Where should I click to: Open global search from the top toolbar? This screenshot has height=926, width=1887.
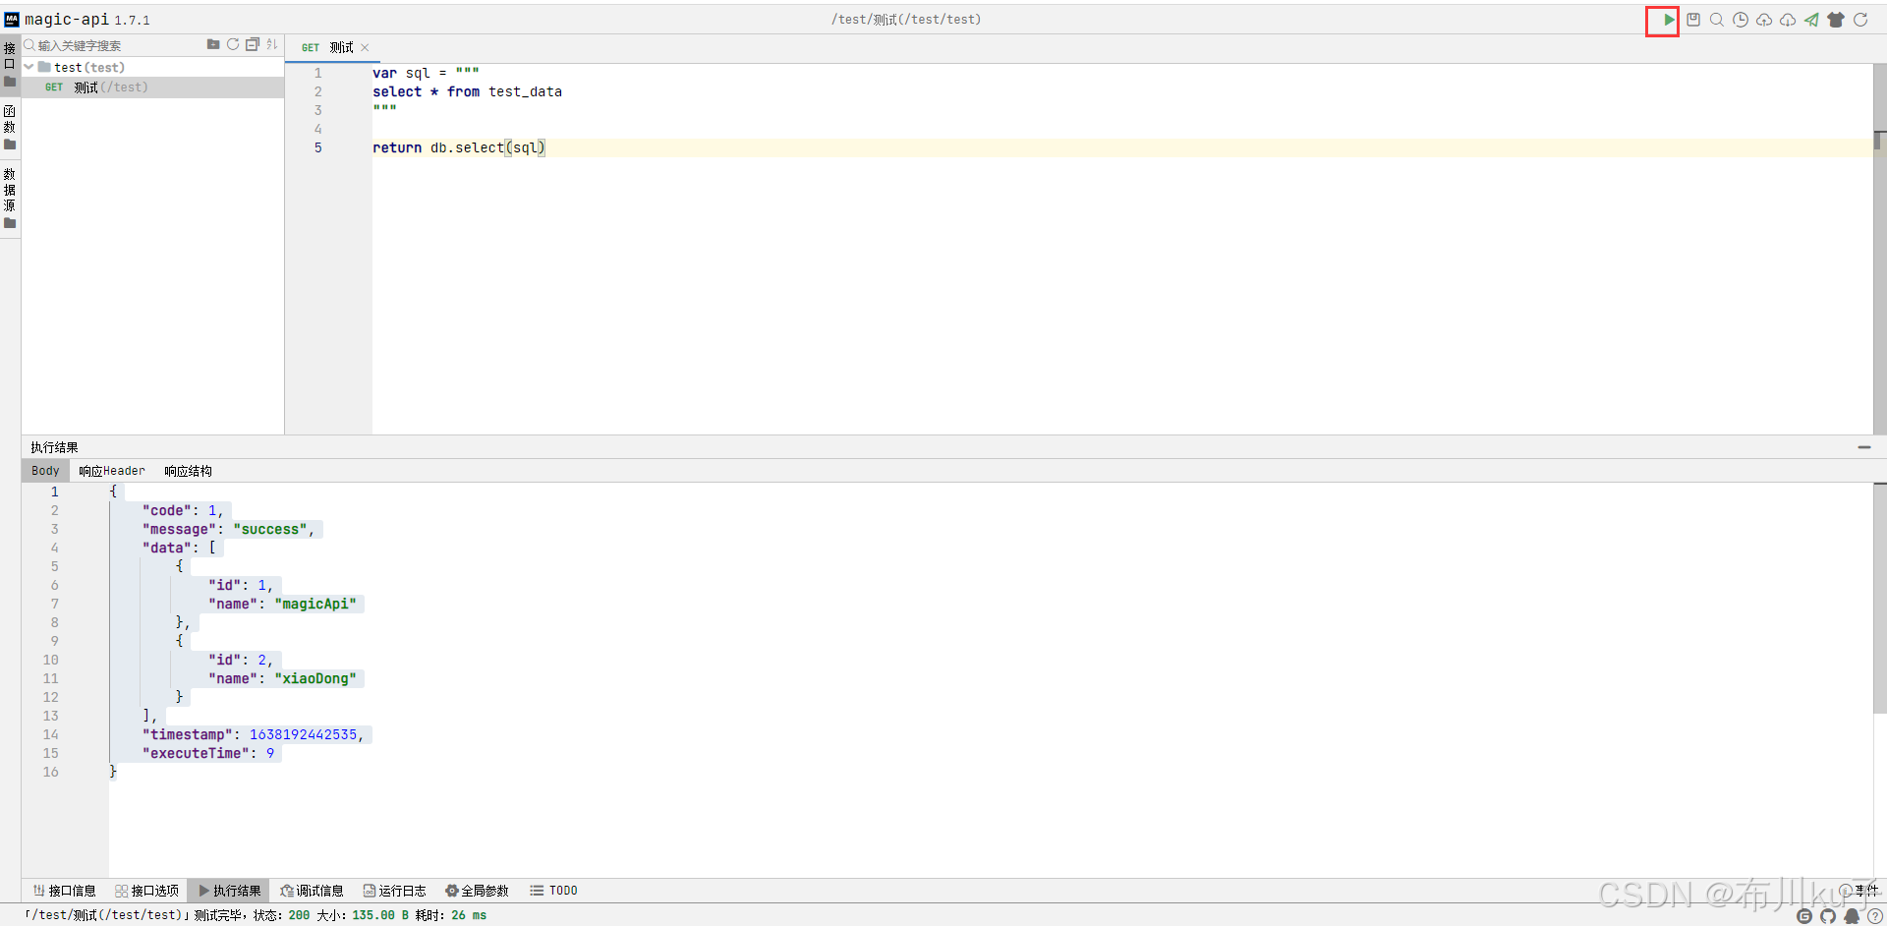[1717, 20]
